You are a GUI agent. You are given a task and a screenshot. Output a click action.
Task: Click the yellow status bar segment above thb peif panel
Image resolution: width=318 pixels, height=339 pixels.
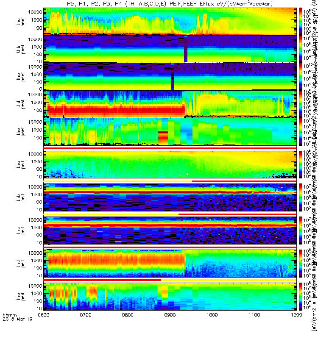[118, 181]
